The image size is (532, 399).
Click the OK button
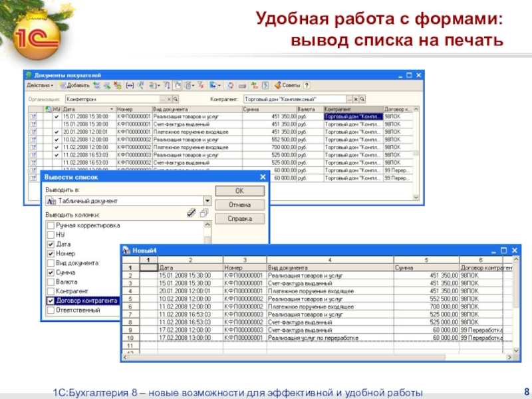tap(240, 191)
